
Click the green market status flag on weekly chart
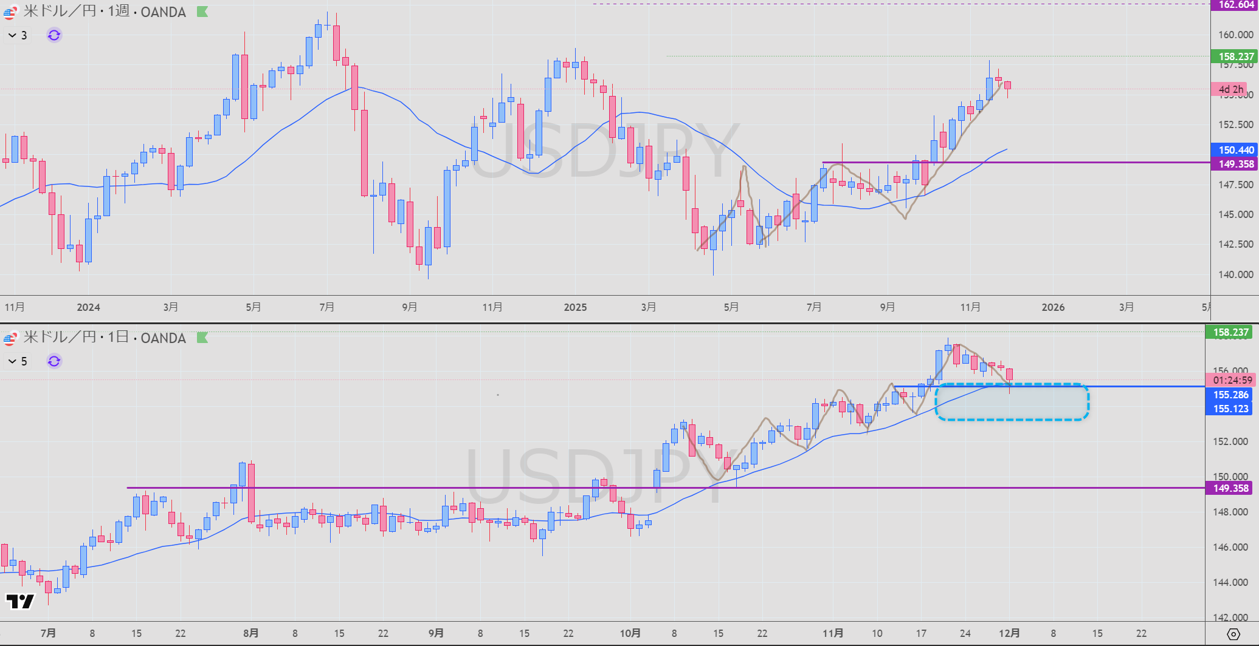pos(202,12)
